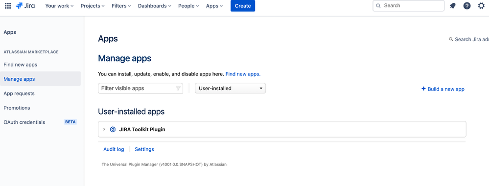
Task: Click the Create button
Action: (243, 6)
